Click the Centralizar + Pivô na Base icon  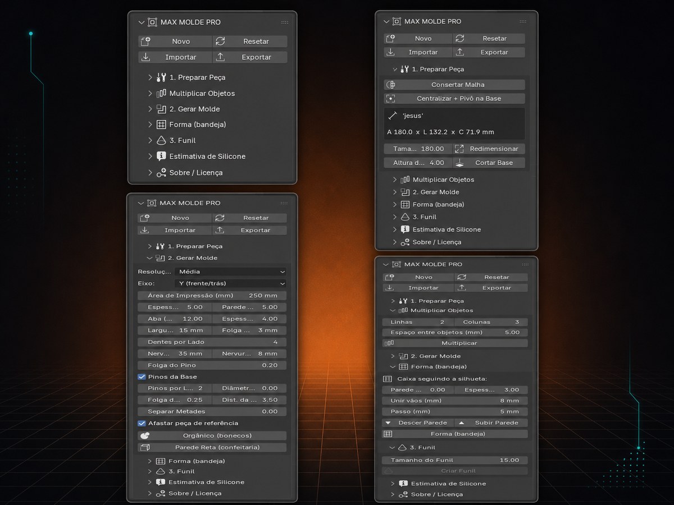(x=391, y=98)
